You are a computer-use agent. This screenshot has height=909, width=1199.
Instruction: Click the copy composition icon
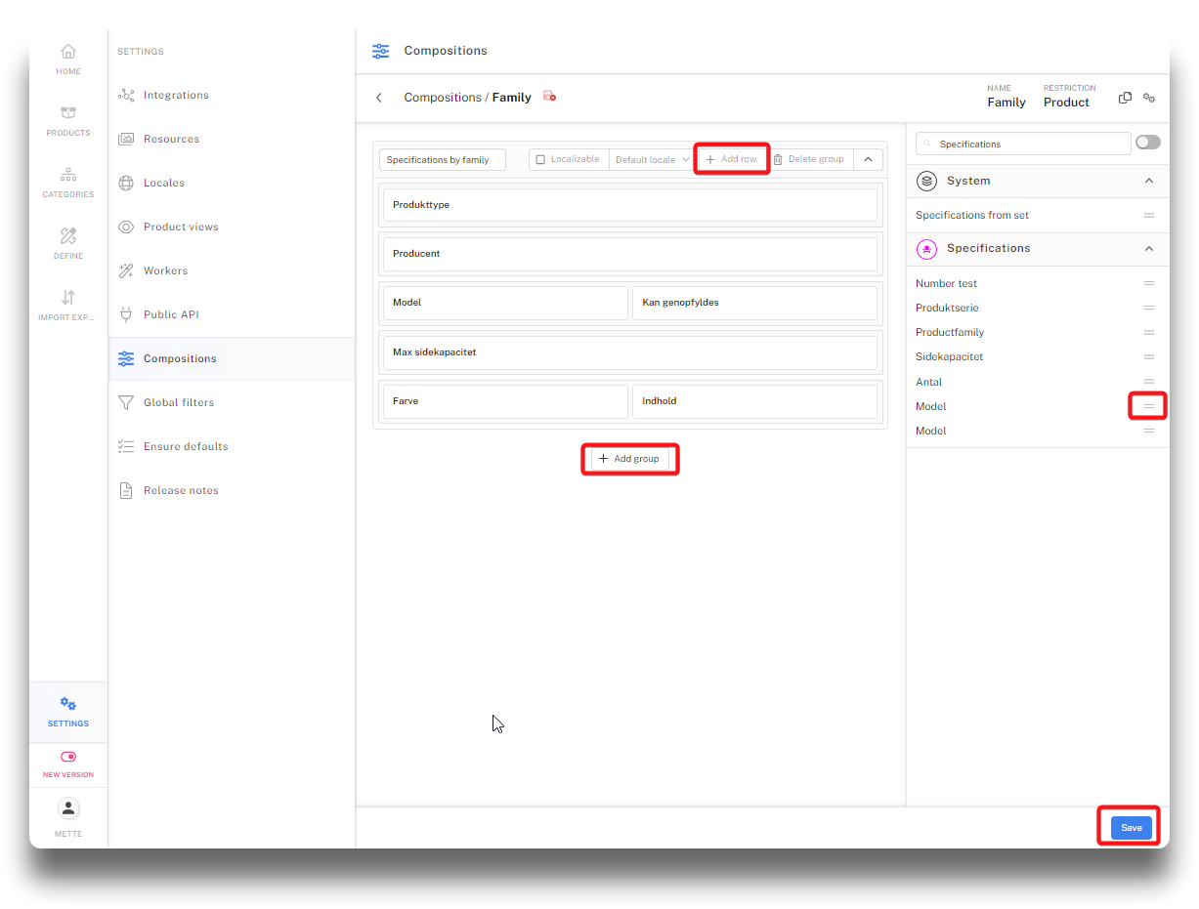pos(1125,98)
